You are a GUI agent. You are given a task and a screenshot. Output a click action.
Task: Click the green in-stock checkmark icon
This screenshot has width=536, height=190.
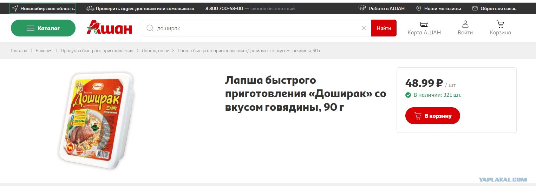point(408,95)
